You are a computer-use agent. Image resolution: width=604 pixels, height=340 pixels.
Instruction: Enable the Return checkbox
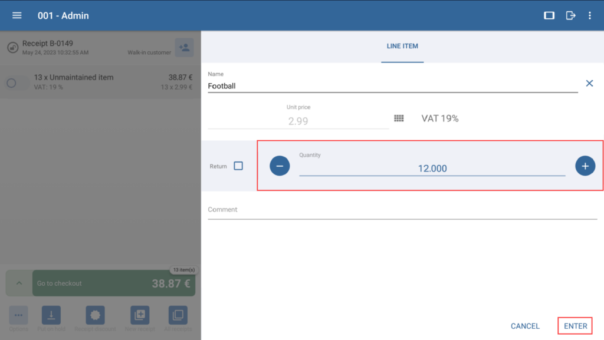238,166
